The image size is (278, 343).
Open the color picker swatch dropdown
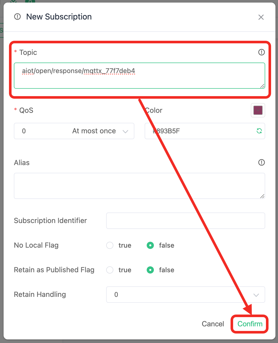(258, 110)
